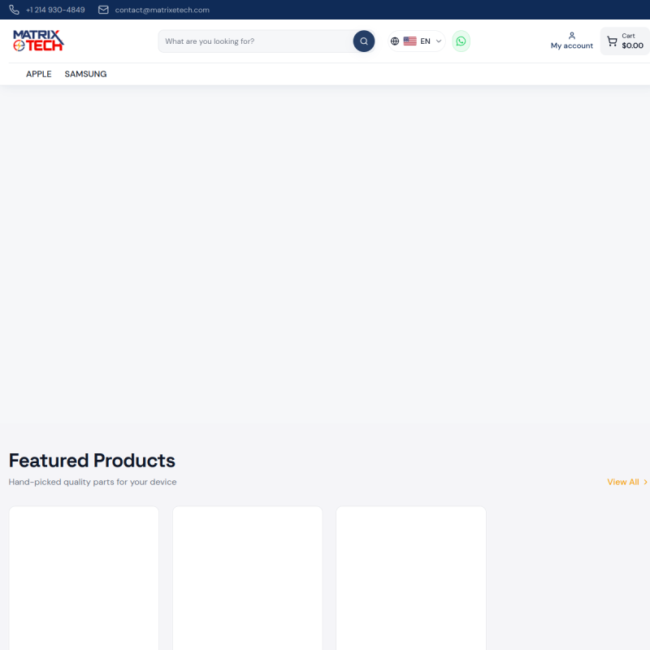Click the My account user icon

(x=571, y=36)
